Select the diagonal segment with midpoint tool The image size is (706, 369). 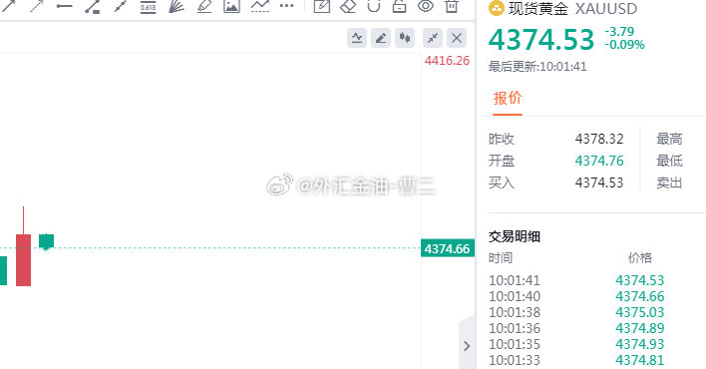point(121,6)
